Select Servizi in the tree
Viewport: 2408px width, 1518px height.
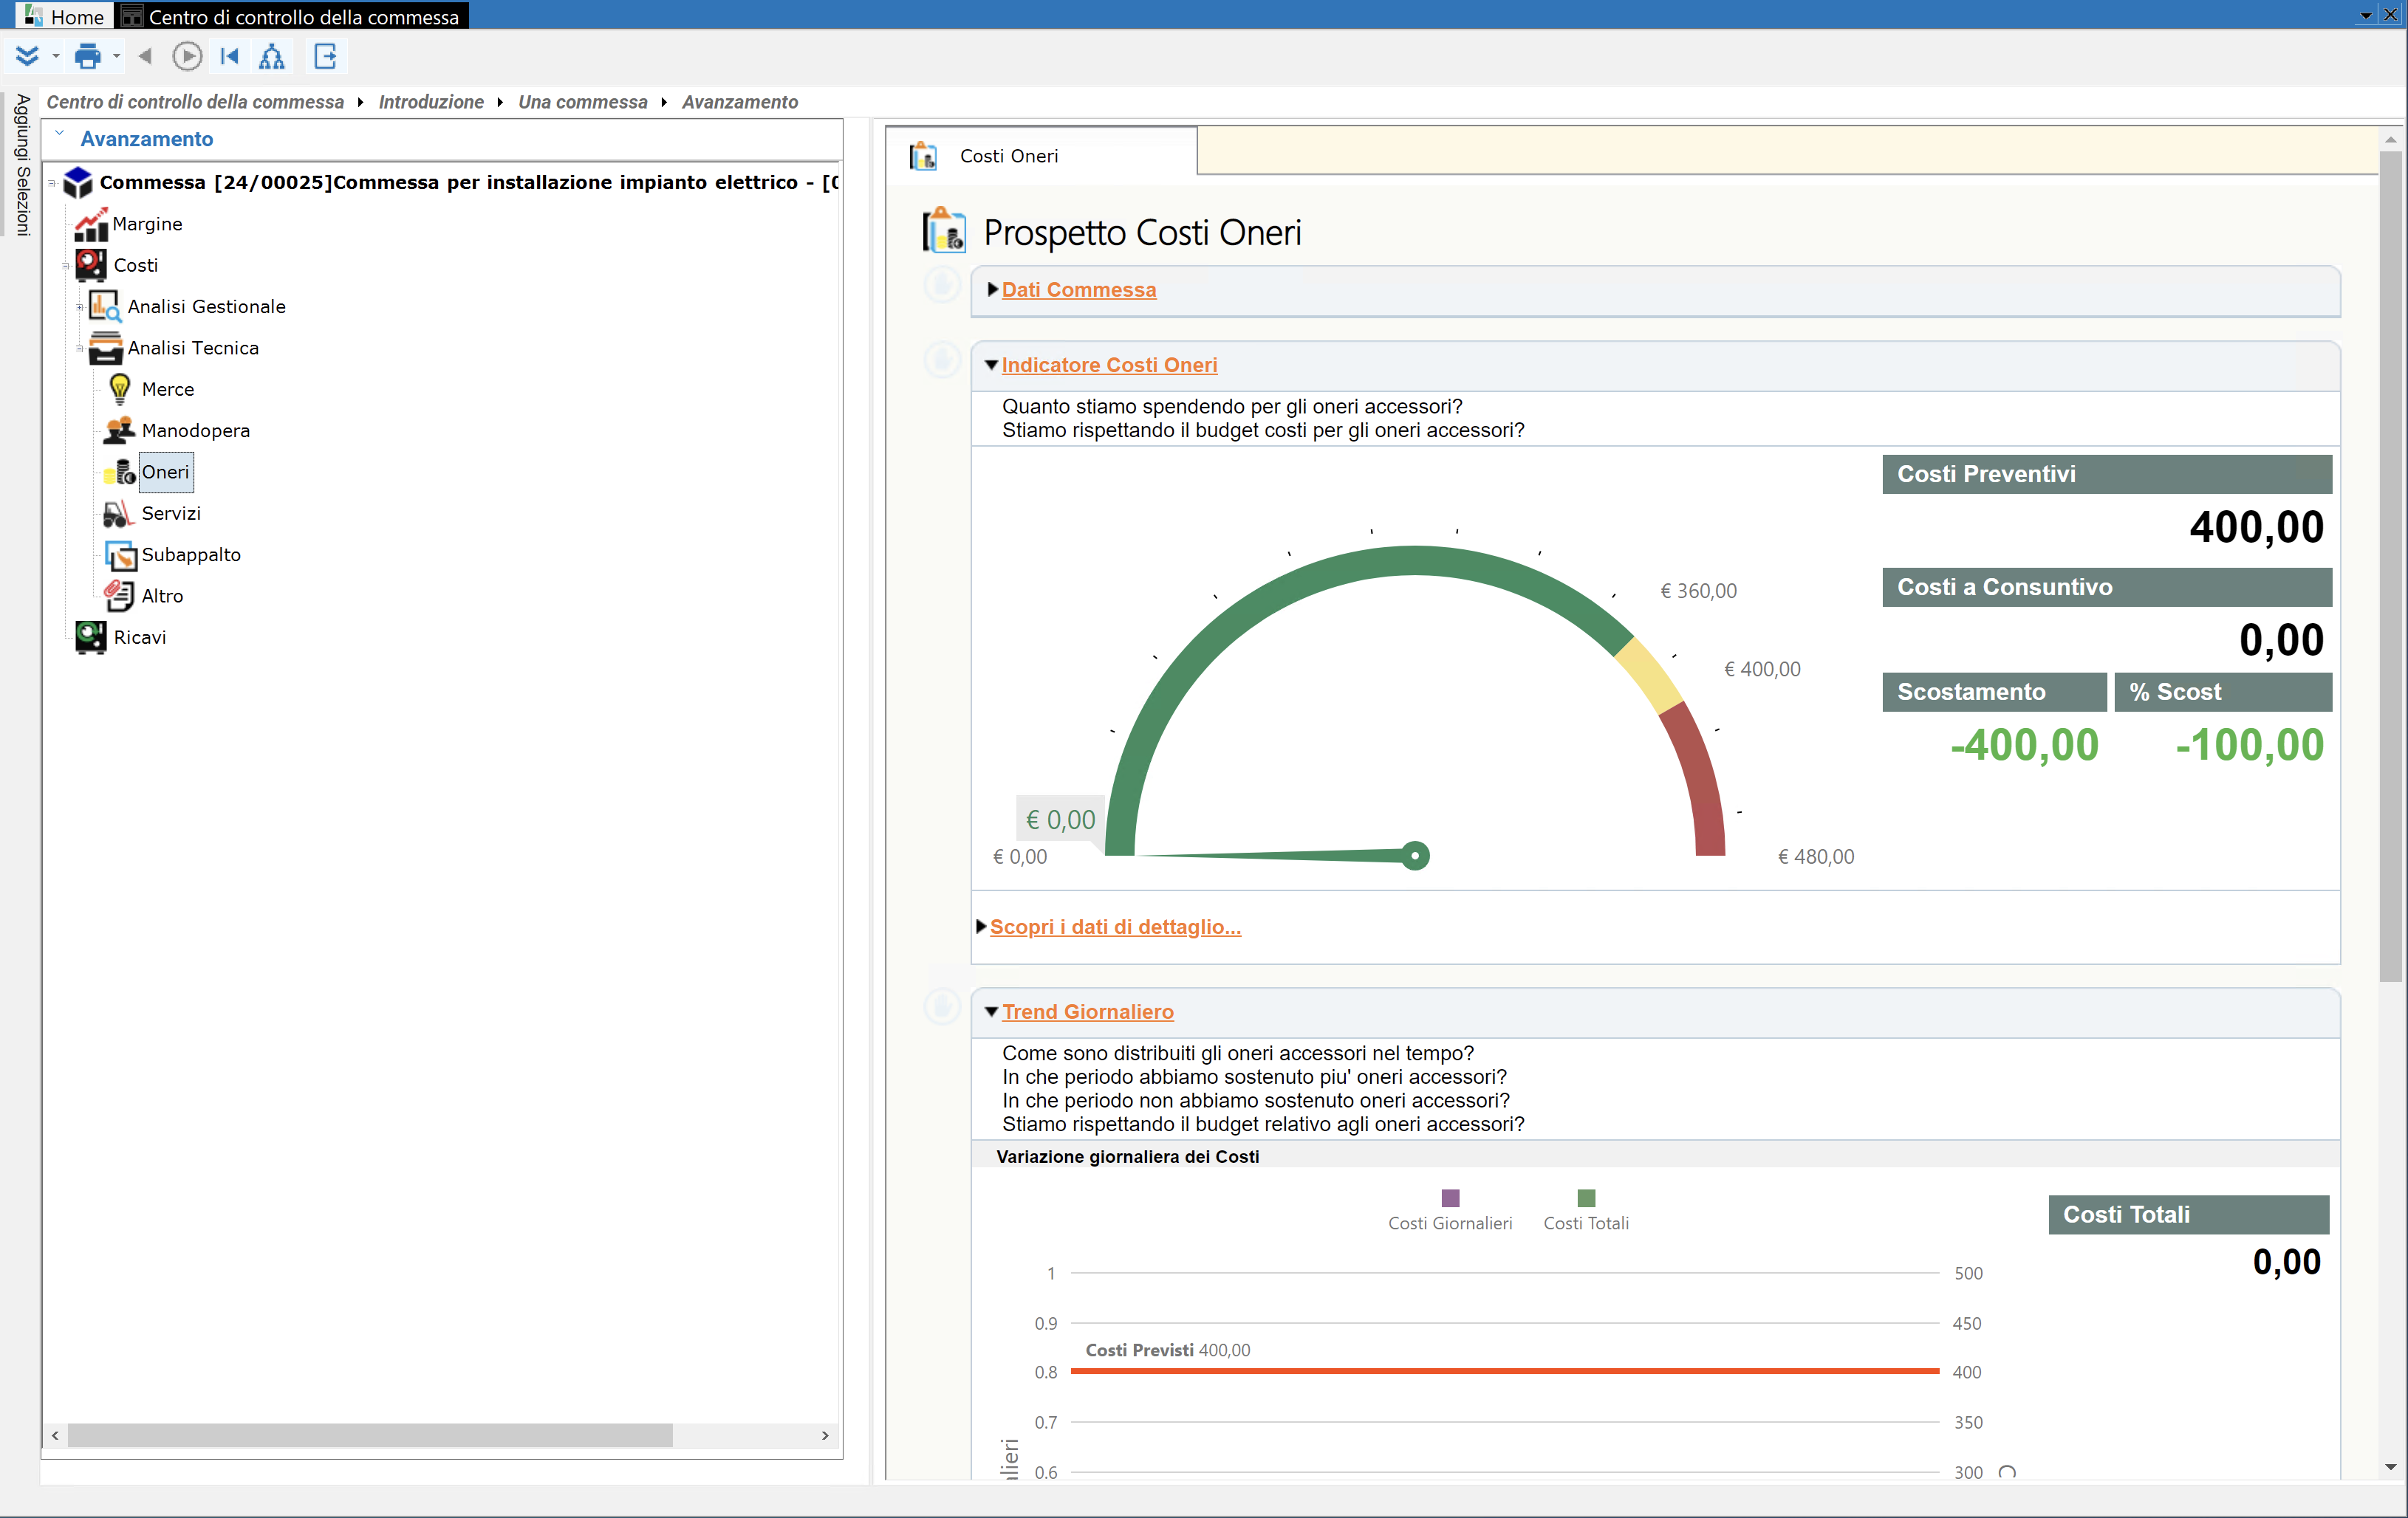click(x=171, y=512)
